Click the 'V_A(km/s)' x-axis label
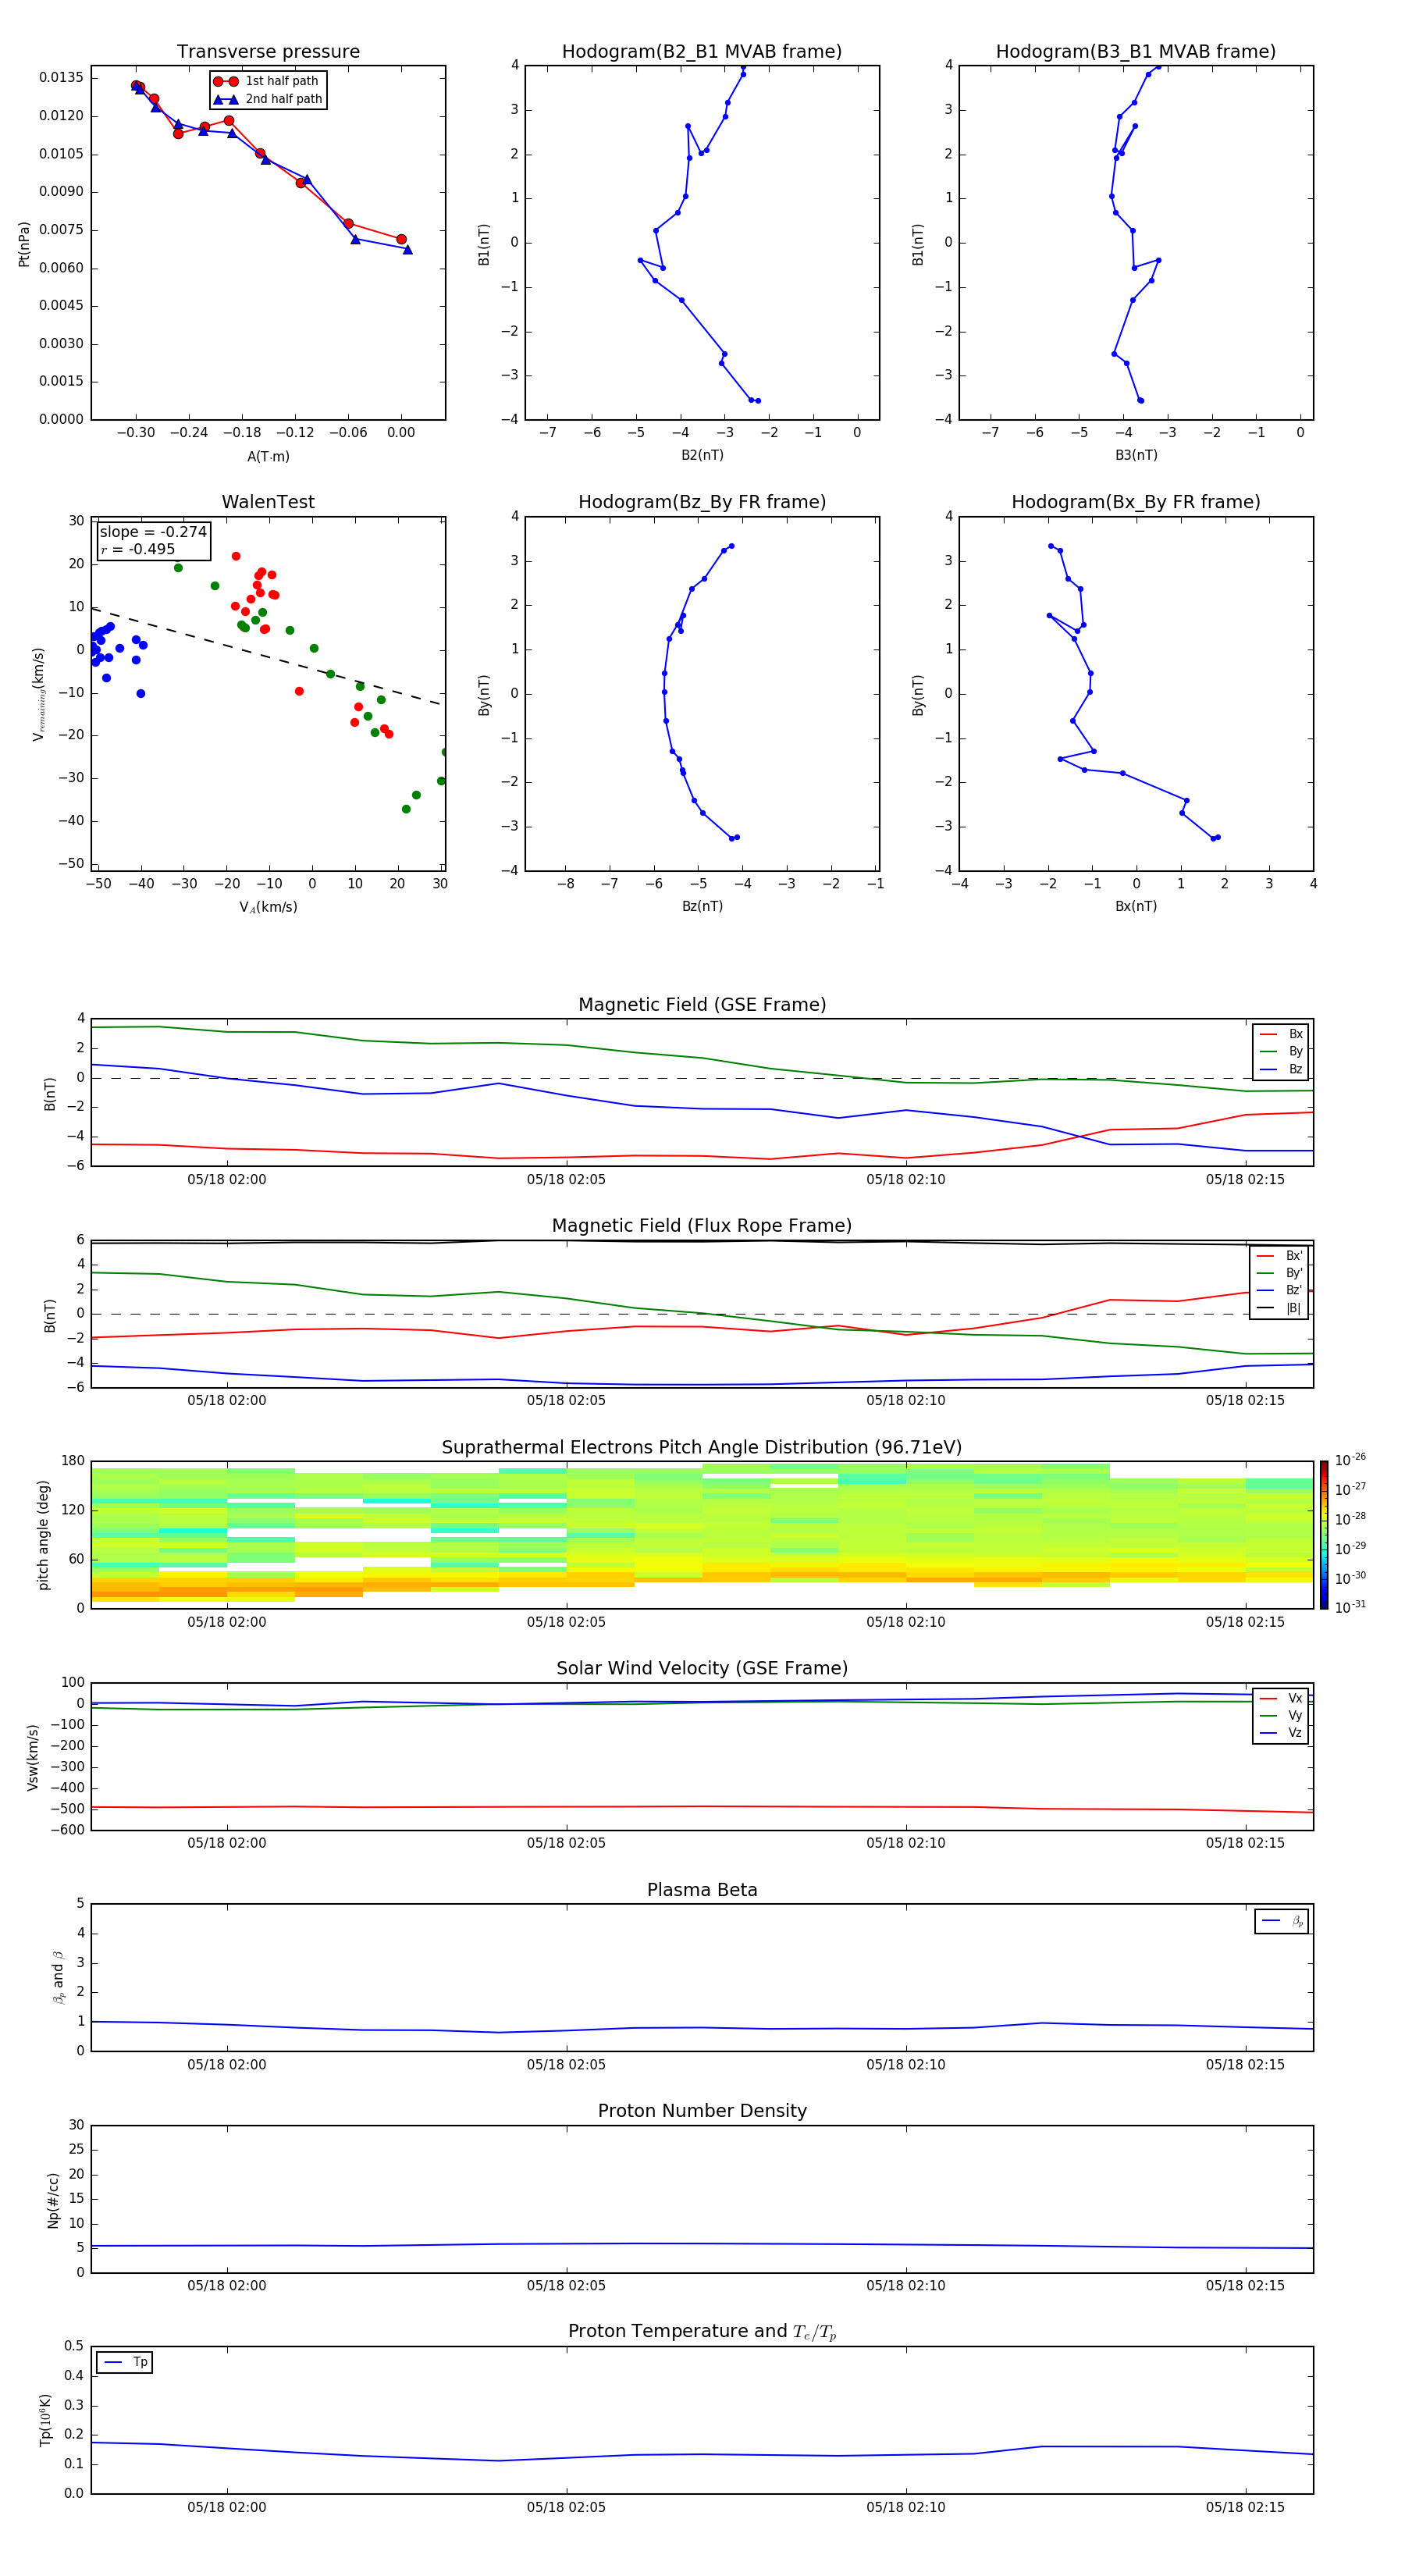1405x2576 pixels. (x=268, y=907)
